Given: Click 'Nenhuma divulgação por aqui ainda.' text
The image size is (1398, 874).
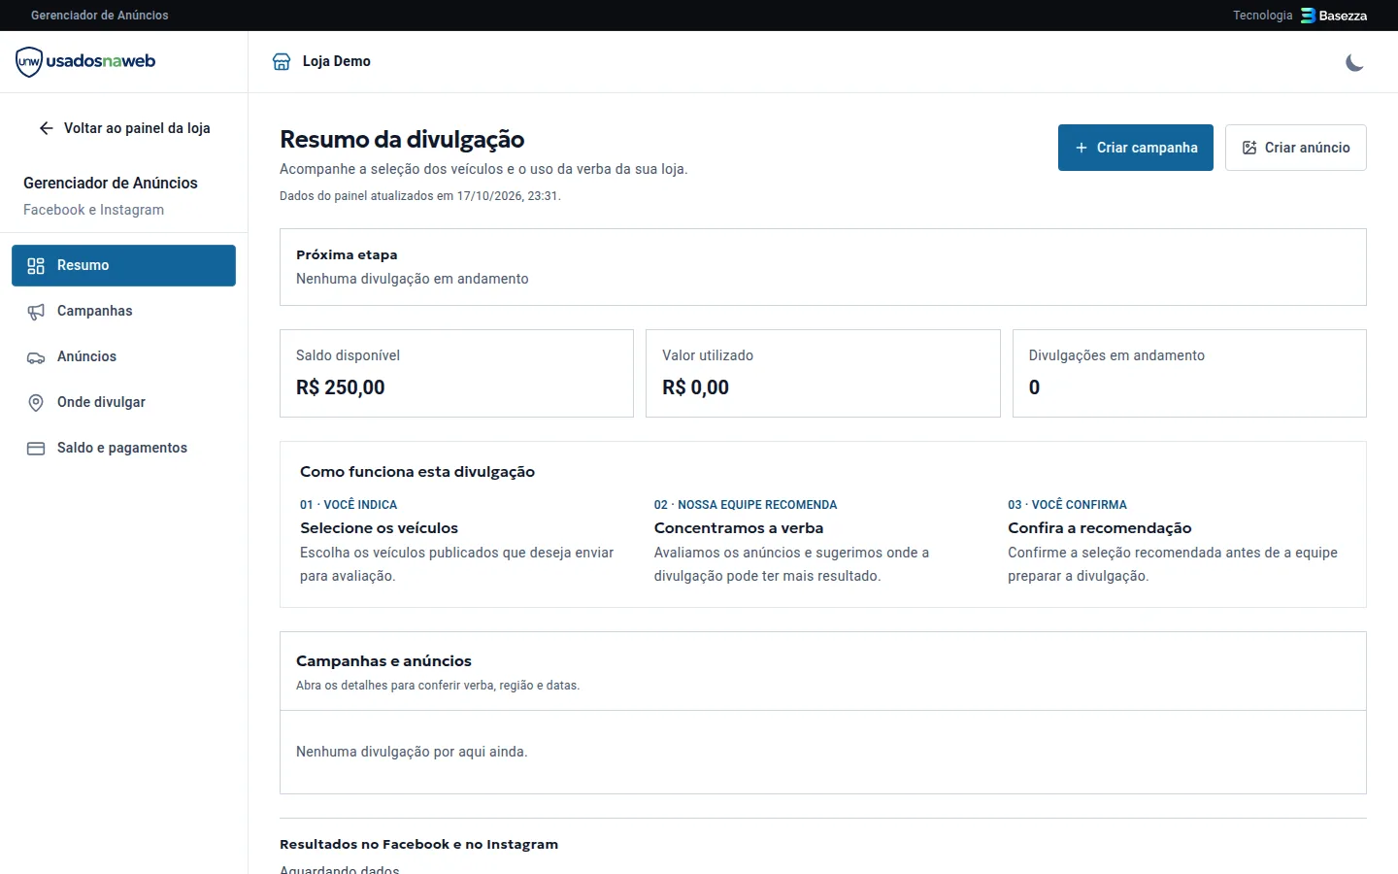Looking at the screenshot, I should [x=412, y=752].
